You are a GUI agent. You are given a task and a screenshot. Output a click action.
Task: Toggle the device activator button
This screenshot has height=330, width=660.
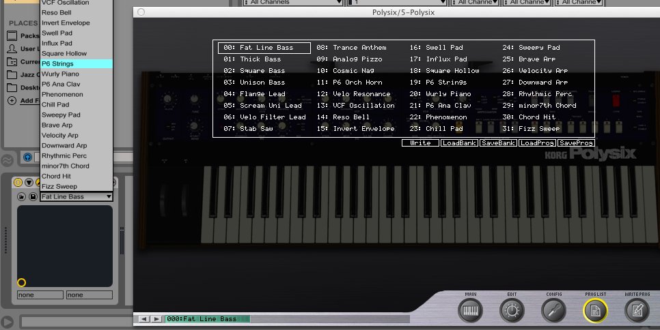point(18,182)
